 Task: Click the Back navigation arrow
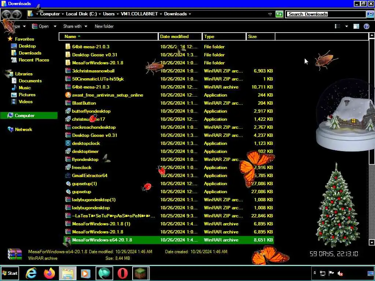[6, 15]
